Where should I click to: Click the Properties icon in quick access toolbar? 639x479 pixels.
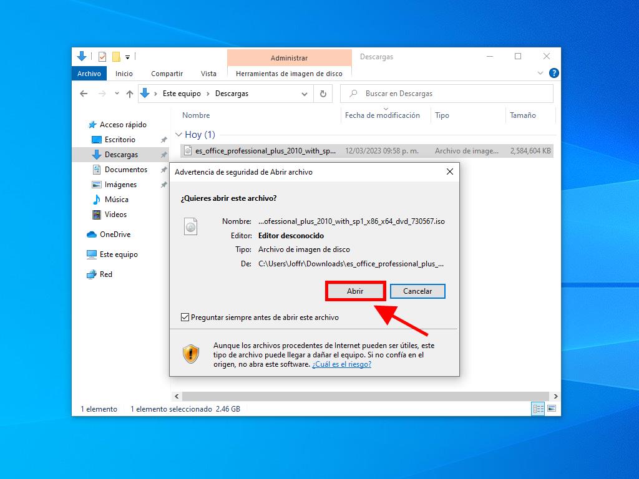coord(102,57)
